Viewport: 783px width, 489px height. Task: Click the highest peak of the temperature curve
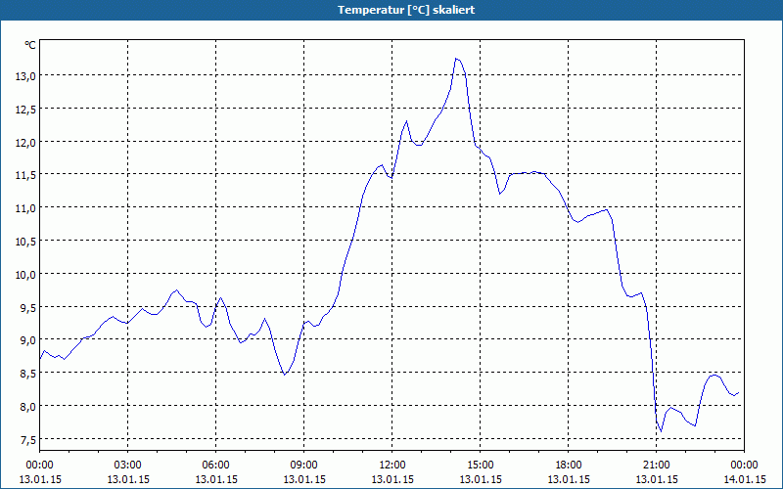[456, 59]
